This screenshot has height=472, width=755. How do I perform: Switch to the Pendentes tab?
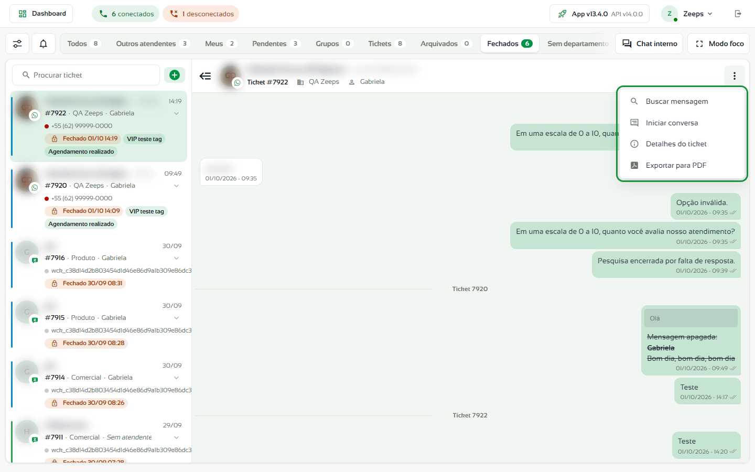pos(276,44)
